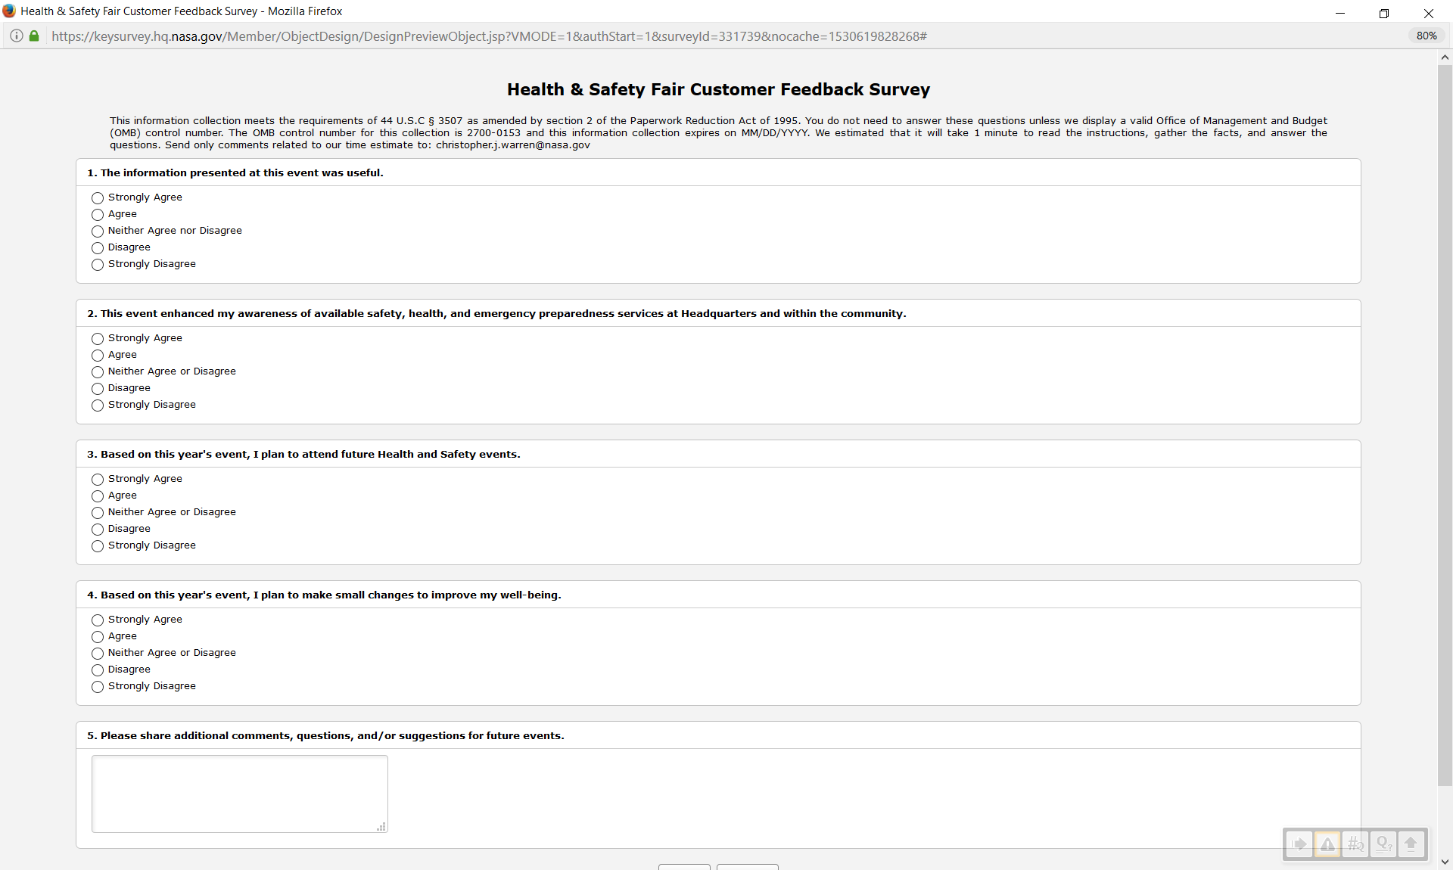Click the Q? question help icon
Viewport: 1453px width, 870px height.
[1383, 844]
